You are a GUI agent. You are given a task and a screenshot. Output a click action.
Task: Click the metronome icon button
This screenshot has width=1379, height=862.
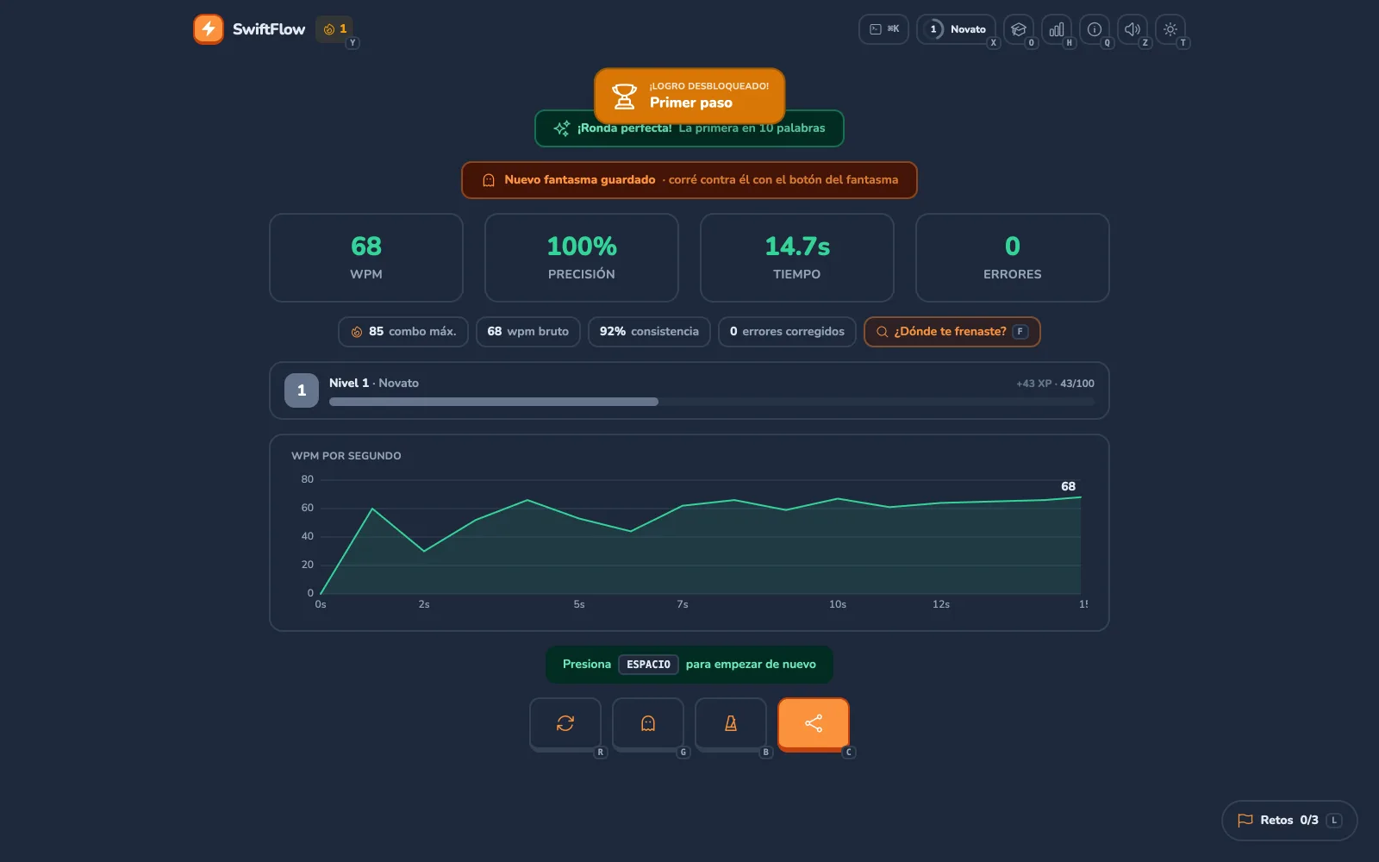pos(731,723)
